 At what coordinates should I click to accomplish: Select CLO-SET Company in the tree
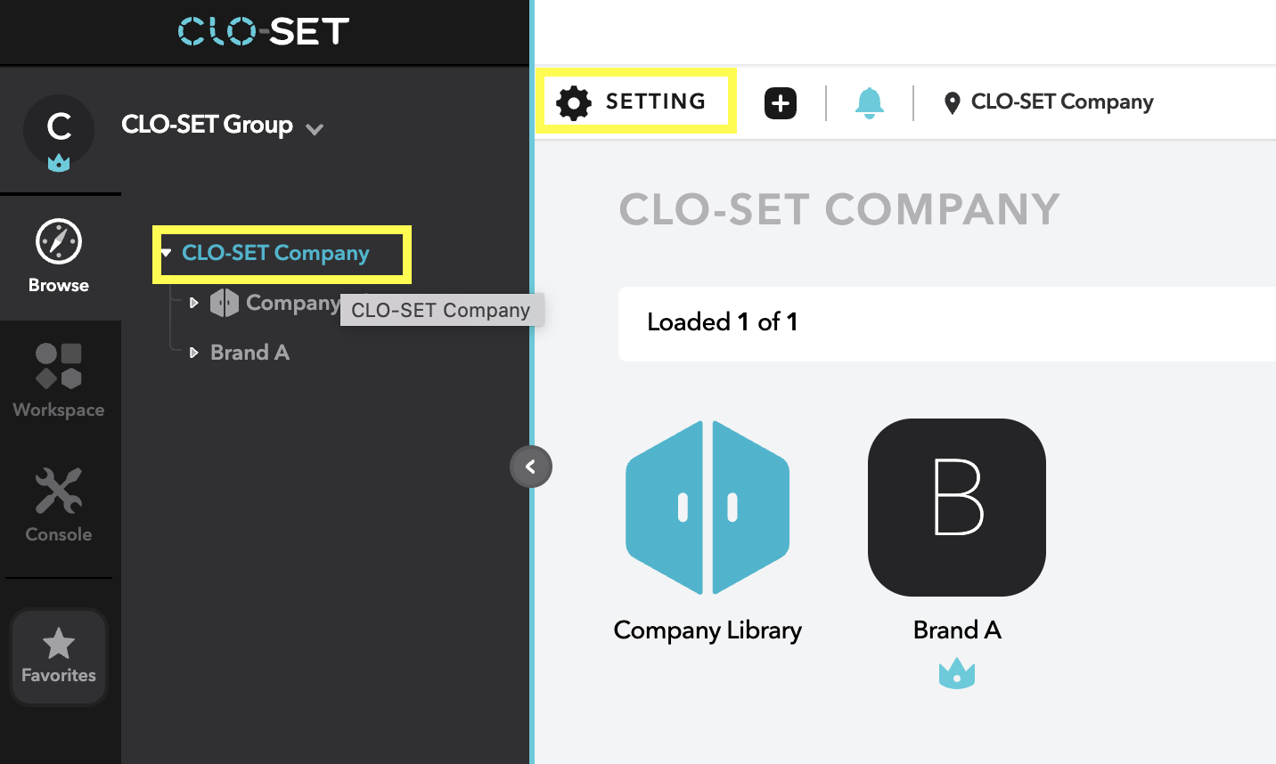point(275,254)
